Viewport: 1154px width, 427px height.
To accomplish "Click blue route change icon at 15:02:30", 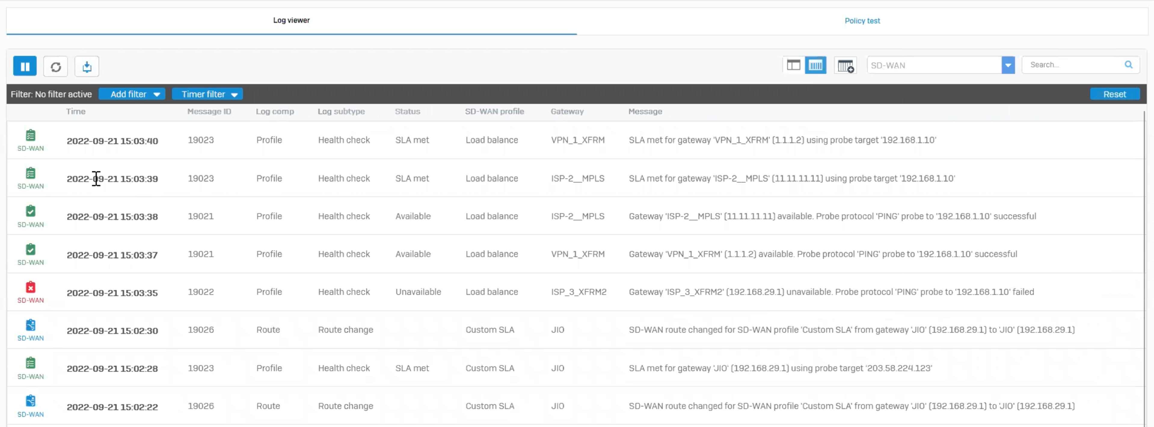I will tap(30, 326).
